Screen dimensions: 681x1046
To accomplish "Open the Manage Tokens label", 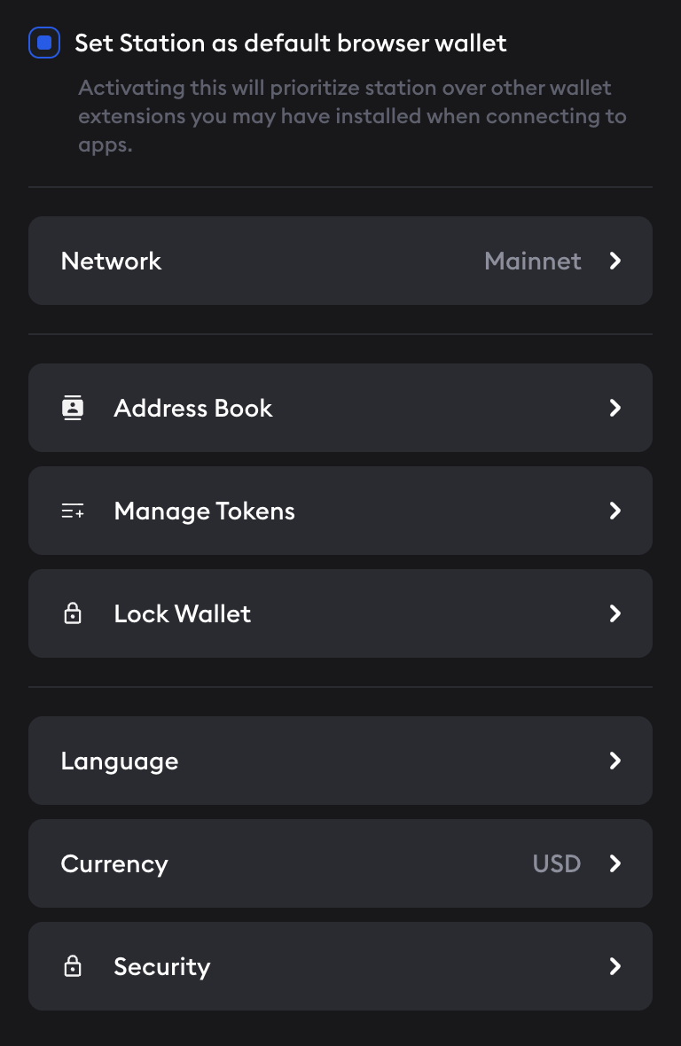I will point(204,511).
